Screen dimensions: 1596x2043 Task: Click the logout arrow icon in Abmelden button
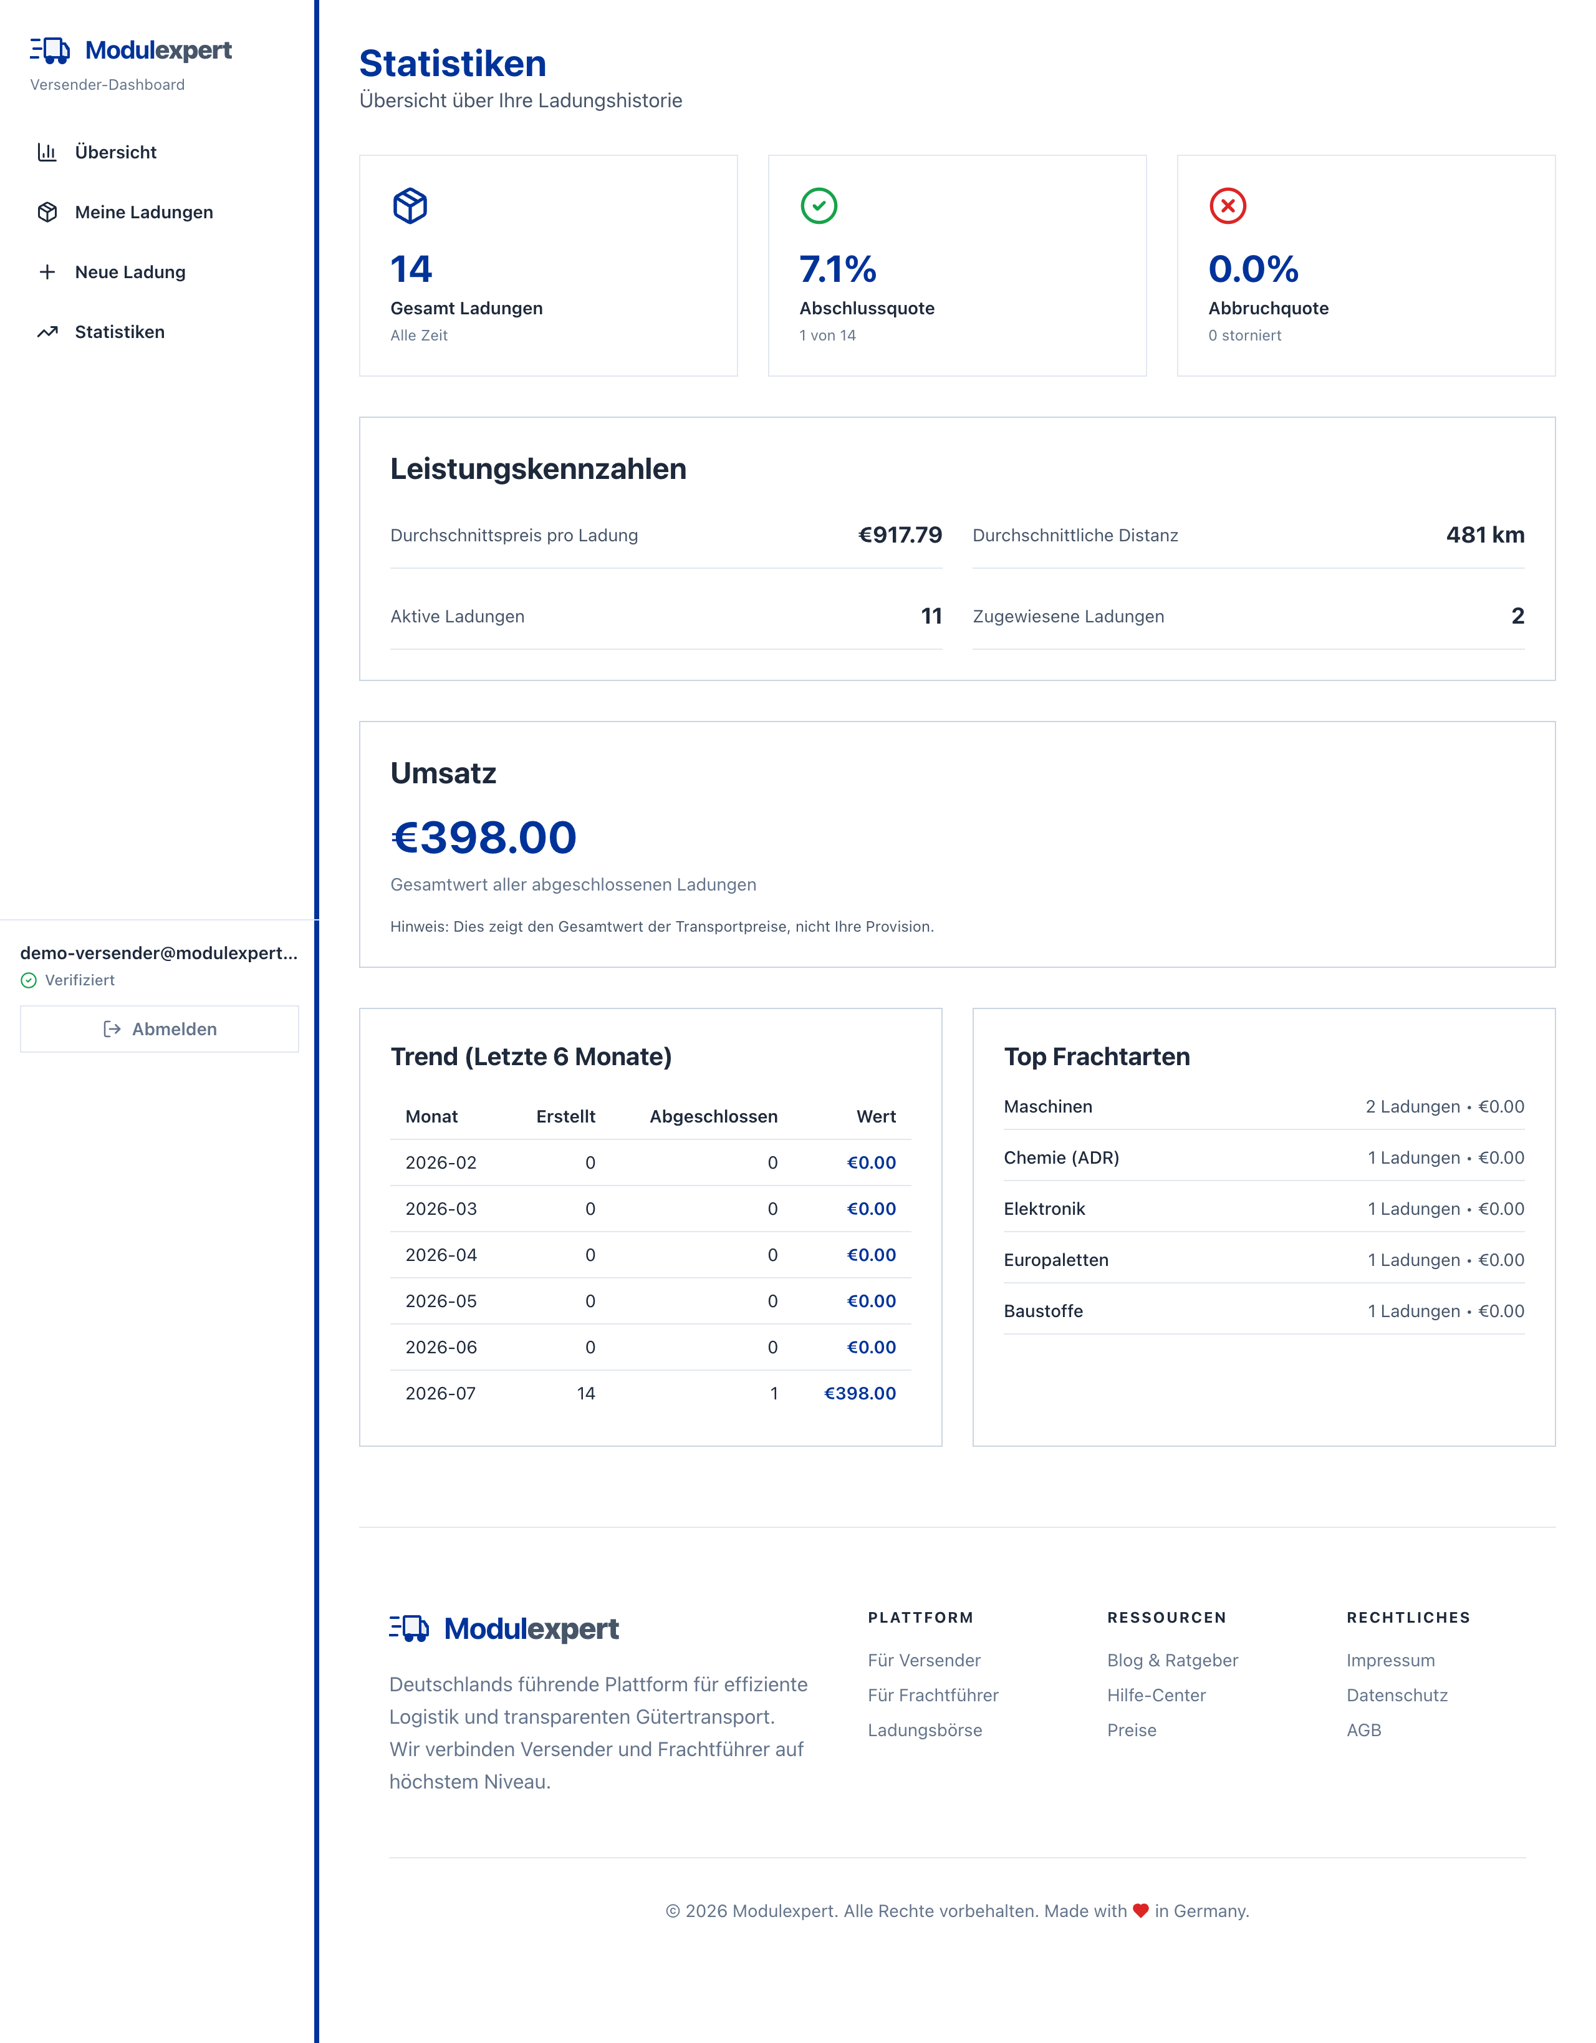pyautogui.click(x=112, y=1029)
